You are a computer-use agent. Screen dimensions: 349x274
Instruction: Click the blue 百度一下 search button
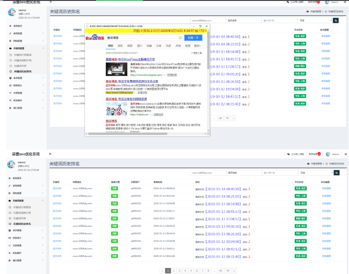[192, 38]
